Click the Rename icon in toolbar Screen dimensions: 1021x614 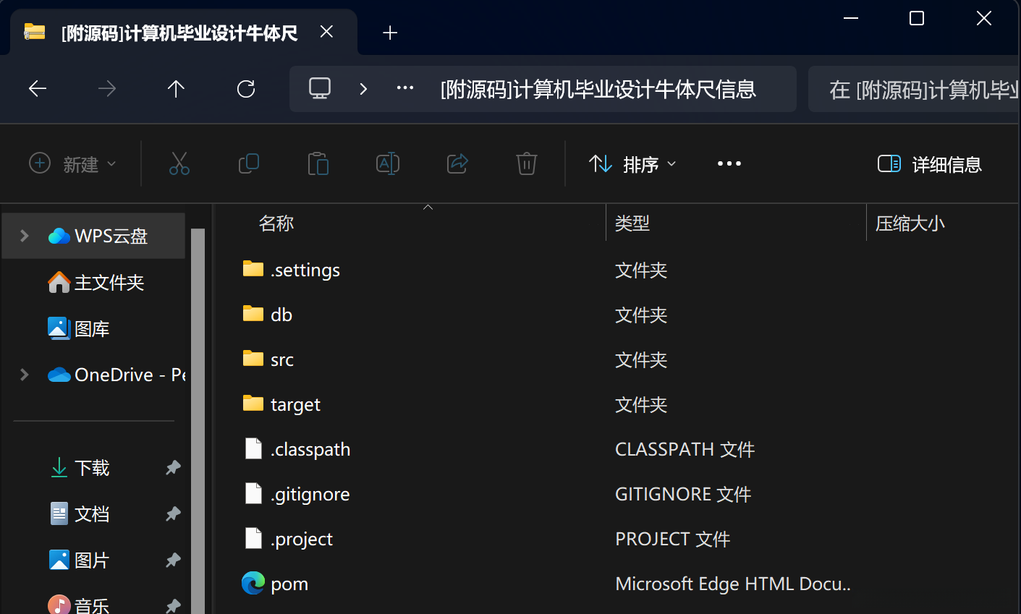click(x=388, y=163)
